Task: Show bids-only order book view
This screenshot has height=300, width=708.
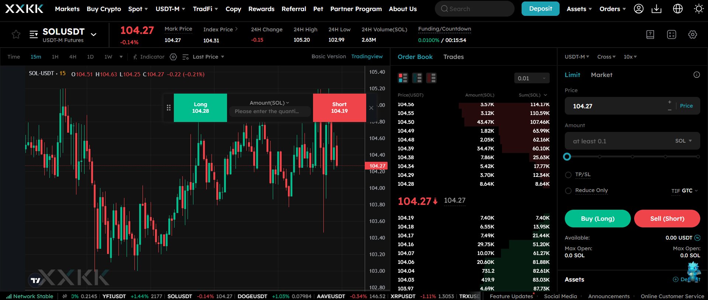Action: (x=417, y=78)
